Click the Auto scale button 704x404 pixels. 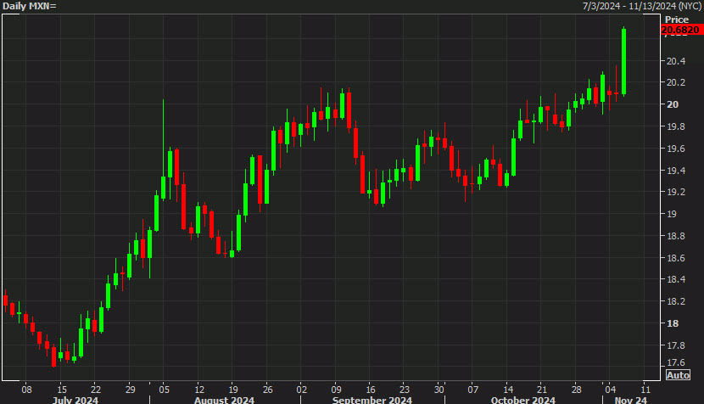(678, 374)
